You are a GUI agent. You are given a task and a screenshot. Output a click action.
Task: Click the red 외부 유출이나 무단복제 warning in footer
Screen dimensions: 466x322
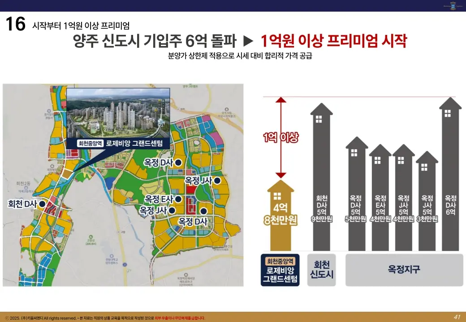tap(180, 318)
